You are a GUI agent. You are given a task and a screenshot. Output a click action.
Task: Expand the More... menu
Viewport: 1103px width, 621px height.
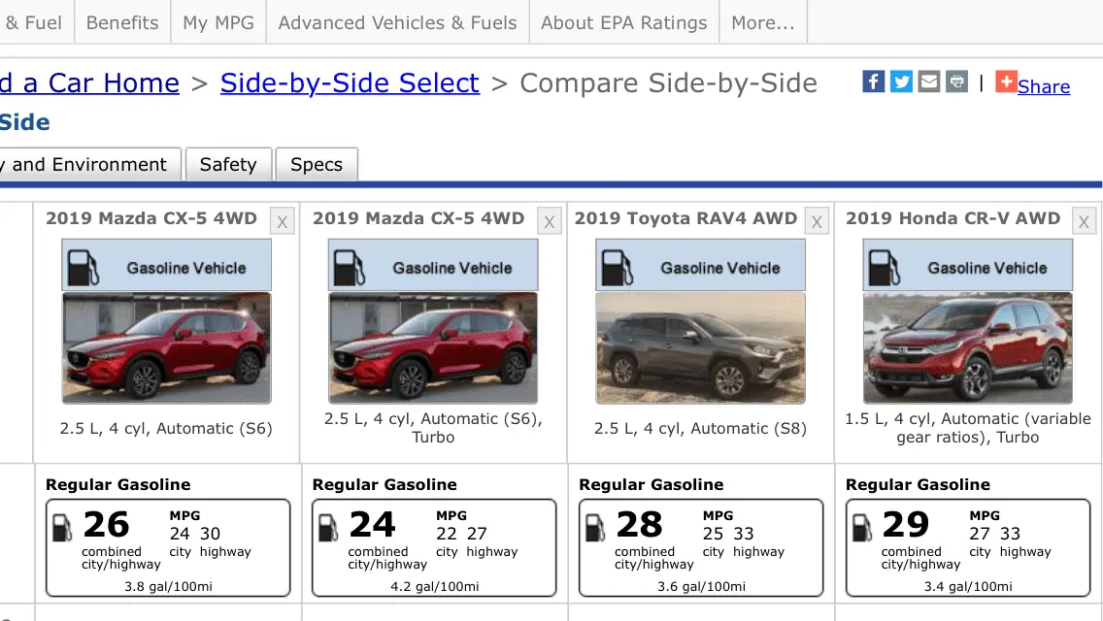click(x=762, y=22)
